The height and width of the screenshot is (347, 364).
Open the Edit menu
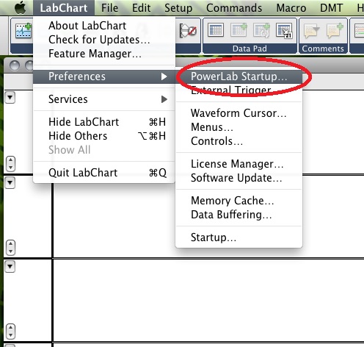tap(141, 8)
